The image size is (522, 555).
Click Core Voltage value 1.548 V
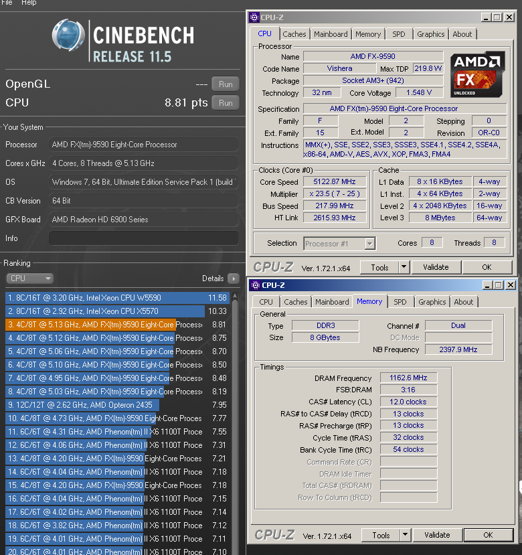(x=419, y=93)
